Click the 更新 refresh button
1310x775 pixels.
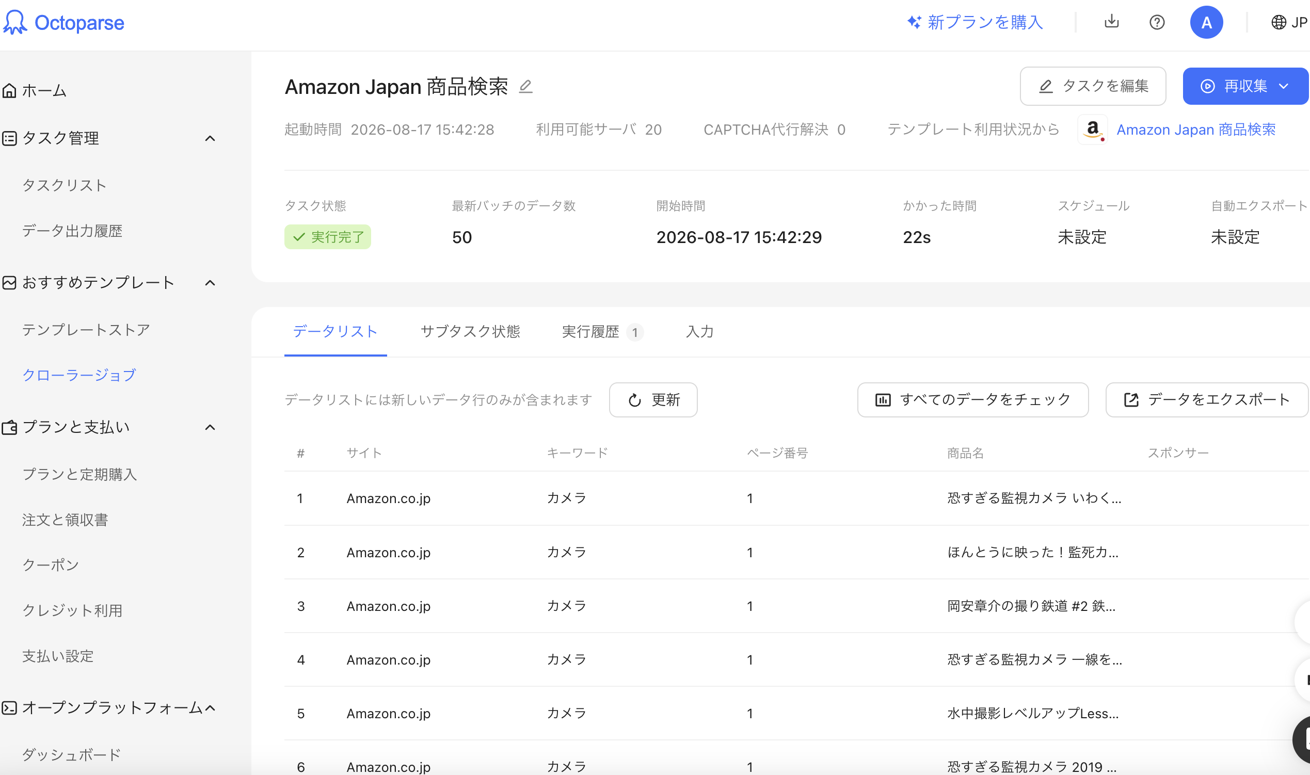tap(653, 400)
